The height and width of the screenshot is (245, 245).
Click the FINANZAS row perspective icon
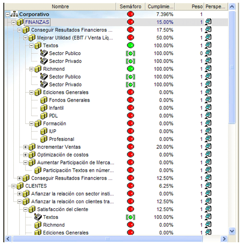click(208, 22)
